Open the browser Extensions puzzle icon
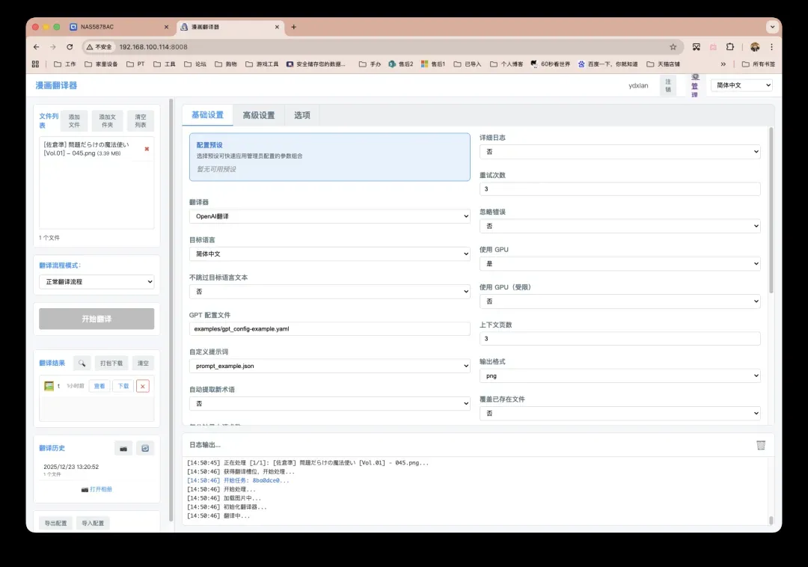 pyautogui.click(x=730, y=46)
